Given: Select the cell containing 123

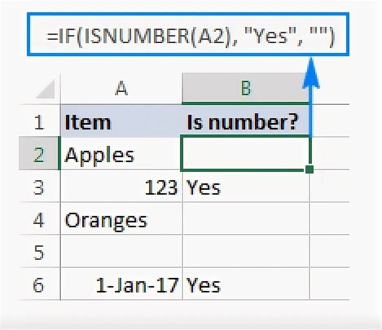Looking at the screenshot, I should 121,186.
